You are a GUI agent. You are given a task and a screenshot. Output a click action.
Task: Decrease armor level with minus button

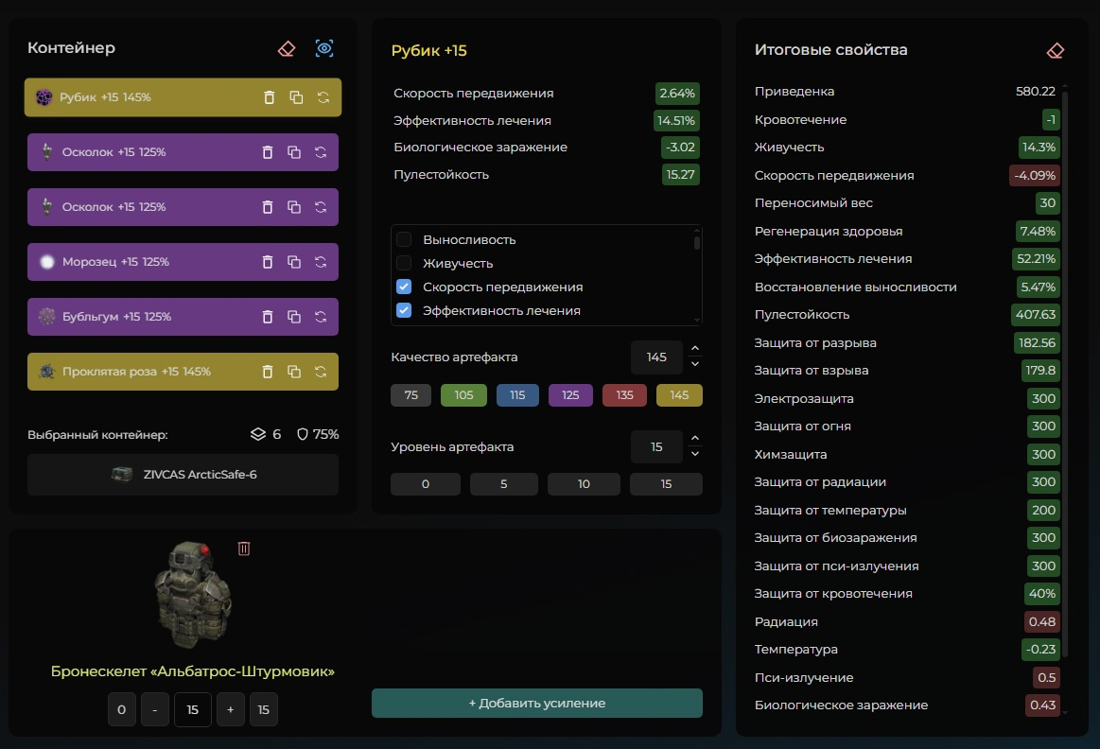point(155,709)
